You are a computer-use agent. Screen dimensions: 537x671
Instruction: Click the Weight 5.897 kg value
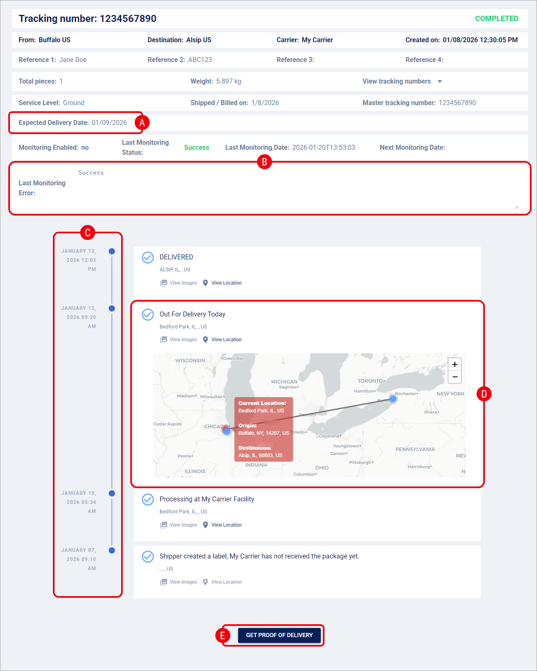tap(229, 81)
